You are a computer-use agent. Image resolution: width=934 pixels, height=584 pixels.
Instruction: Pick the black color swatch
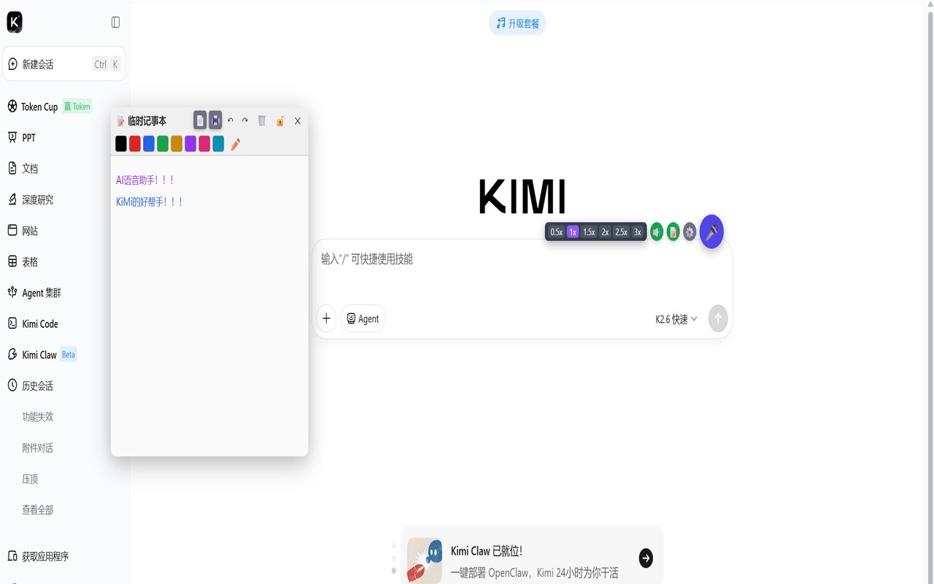pyautogui.click(x=121, y=144)
